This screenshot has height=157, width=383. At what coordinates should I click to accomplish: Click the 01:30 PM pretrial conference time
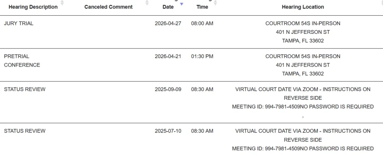point(202,57)
